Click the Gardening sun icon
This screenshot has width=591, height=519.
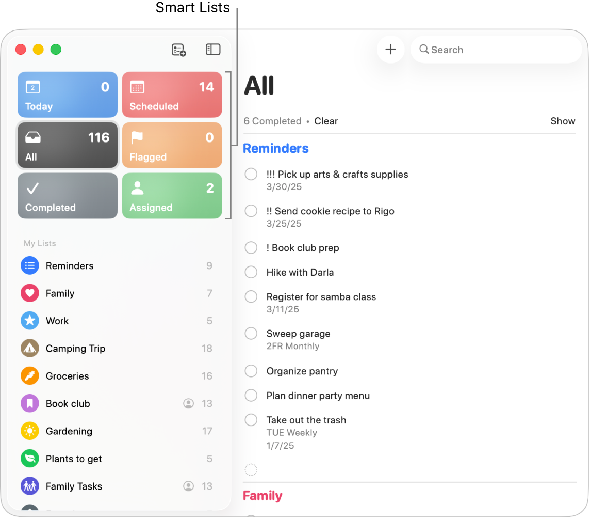[x=29, y=431]
